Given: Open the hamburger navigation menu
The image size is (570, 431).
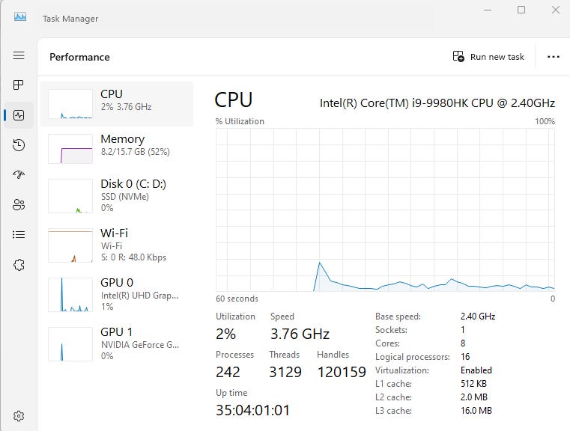Looking at the screenshot, I should (x=19, y=55).
